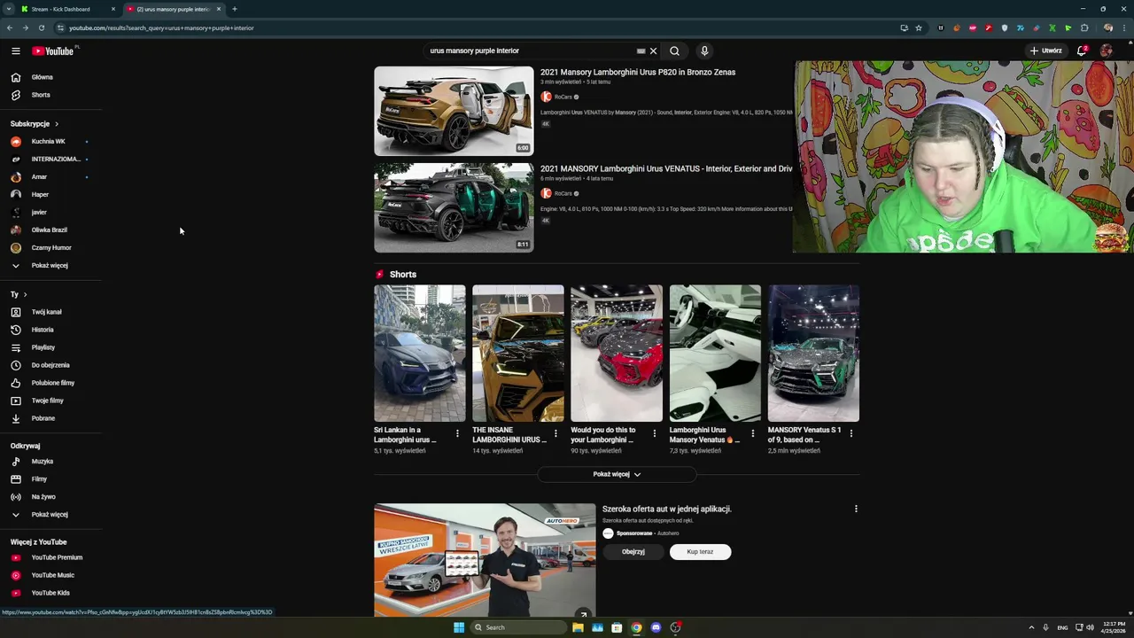Open the 2021 MANSORY Urus VENATUS video title

point(666,168)
